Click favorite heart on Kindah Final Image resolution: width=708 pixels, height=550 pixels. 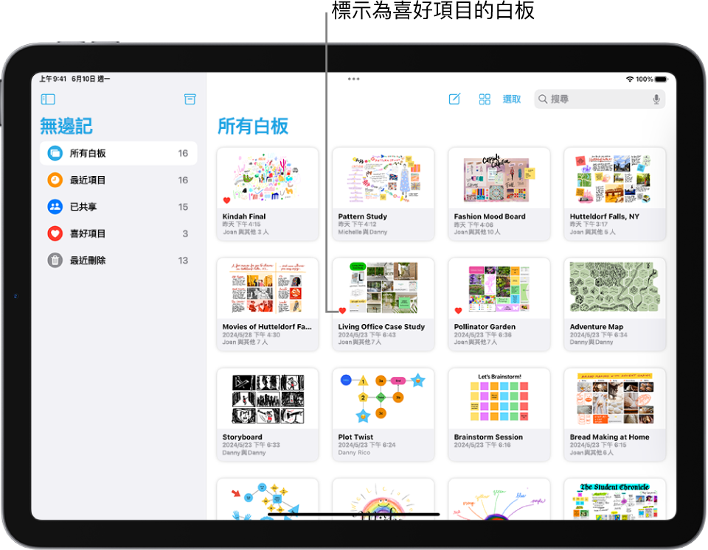point(226,200)
